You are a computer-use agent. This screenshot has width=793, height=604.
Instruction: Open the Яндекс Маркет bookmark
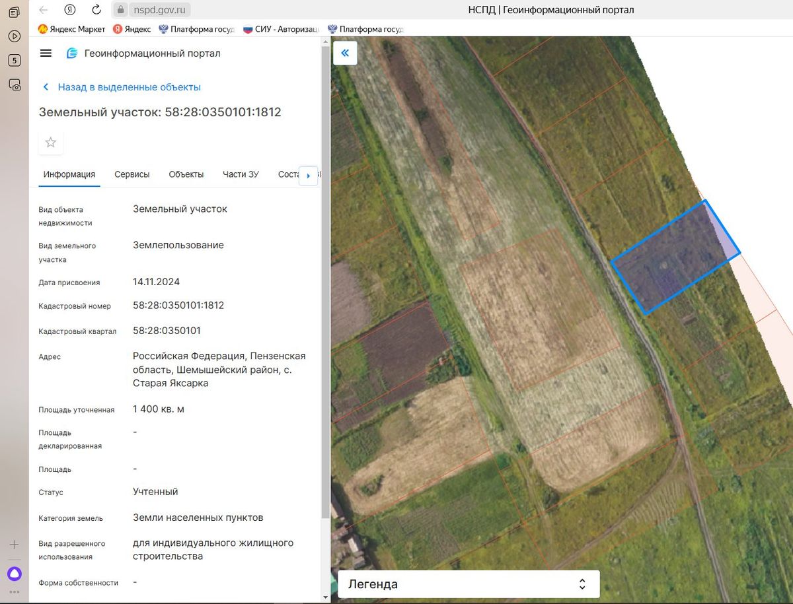pyautogui.click(x=71, y=29)
